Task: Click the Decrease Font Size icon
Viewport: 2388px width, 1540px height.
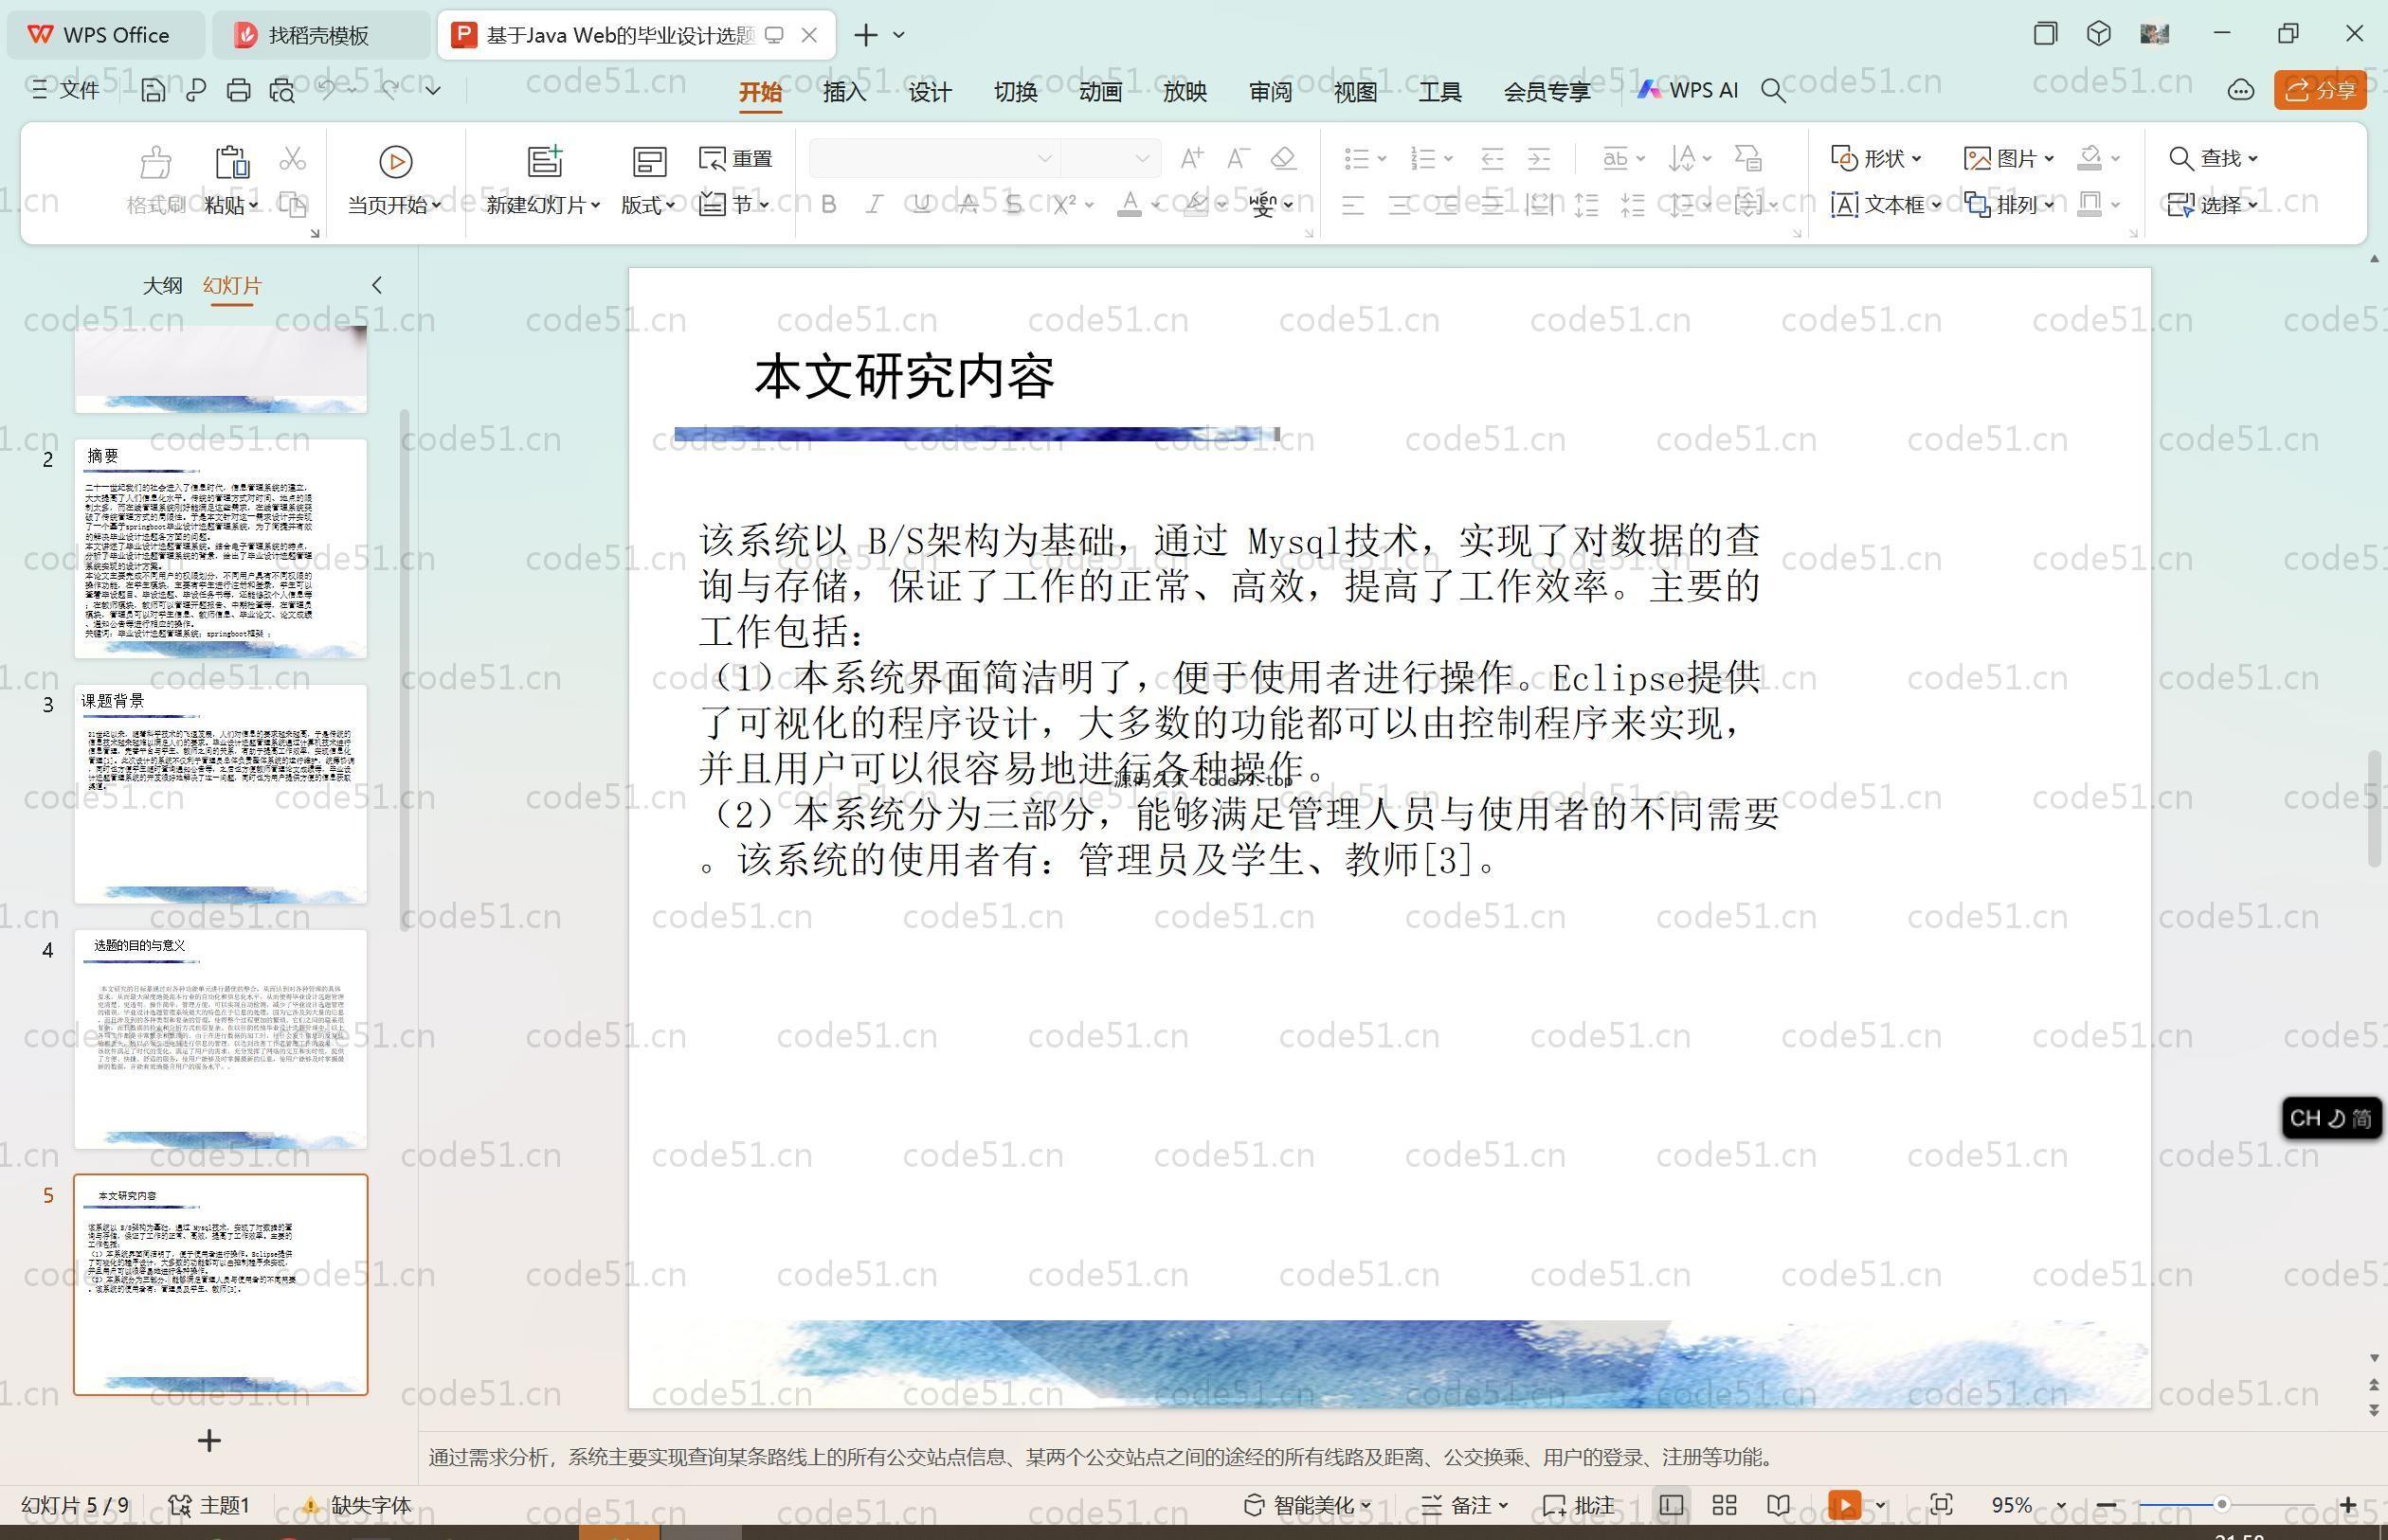Action: tap(1238, 158)
